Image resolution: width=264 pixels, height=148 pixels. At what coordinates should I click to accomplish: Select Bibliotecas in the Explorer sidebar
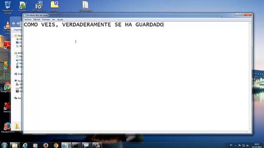coord(18,53)
